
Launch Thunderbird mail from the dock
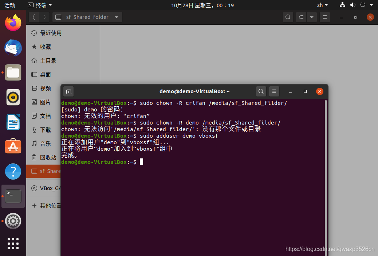pyautogui.click(x=13, y=48)
